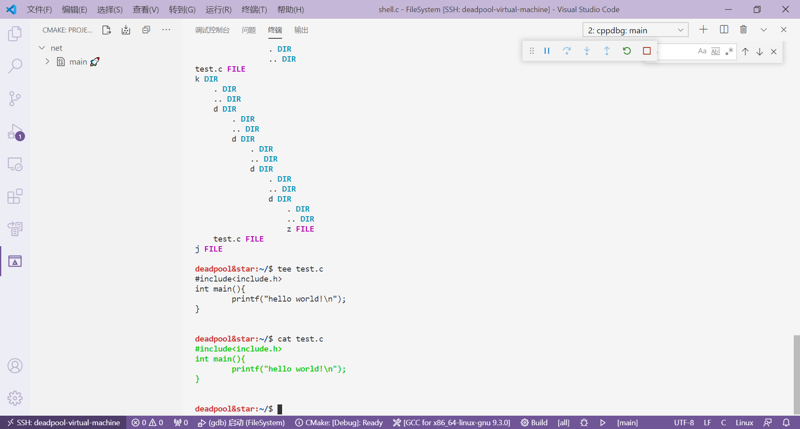Click the Build status bar button
Screen dimensions: 800x429
click(534, 422)
